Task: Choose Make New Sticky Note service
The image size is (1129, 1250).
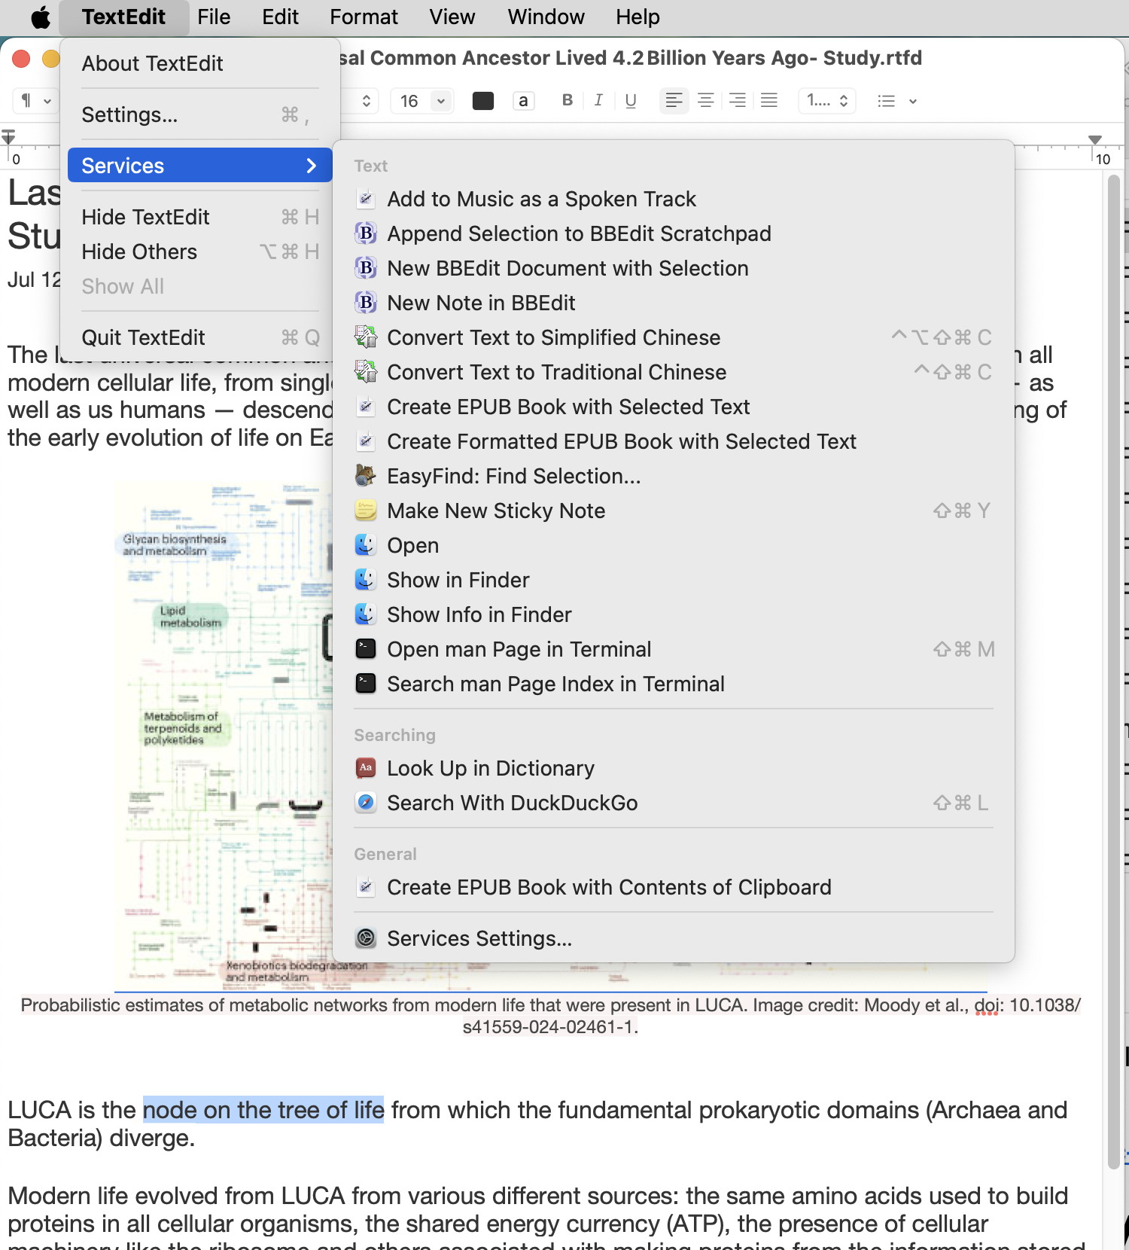Action: click(x=674, y=511)
